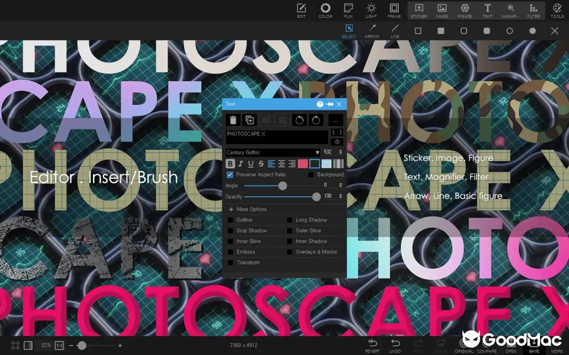Image resolution: width=569 pixels, height=355 pixels.
Task: Align text center
Action: click(x=281, y=164)
